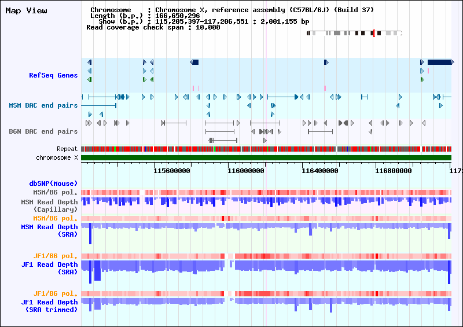Image resolution: width=463 pixels, height=327 pixels.
Task: Click the JF1 Read Depth (SRA) label
Action: (49, 268)
